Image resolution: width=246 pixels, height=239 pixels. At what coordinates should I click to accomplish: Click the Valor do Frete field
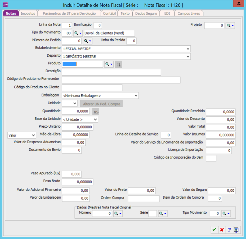point(142,191)
